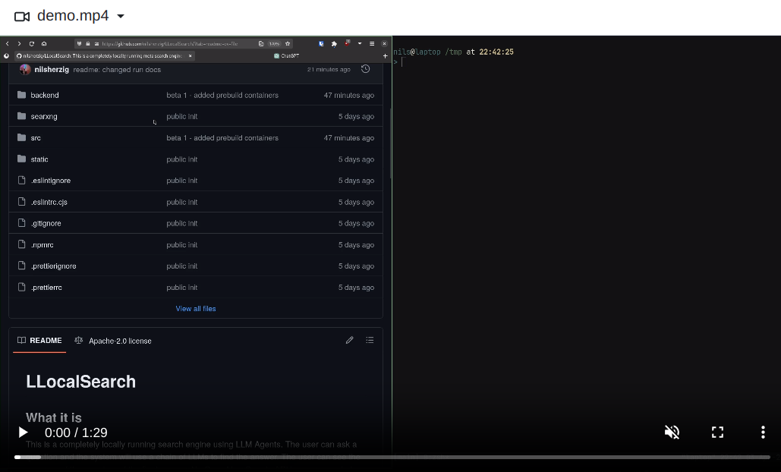Enter fullscreen video mode
Viewport: 781px width, 472px height.
pyautogui.click(x=717, y=433)
